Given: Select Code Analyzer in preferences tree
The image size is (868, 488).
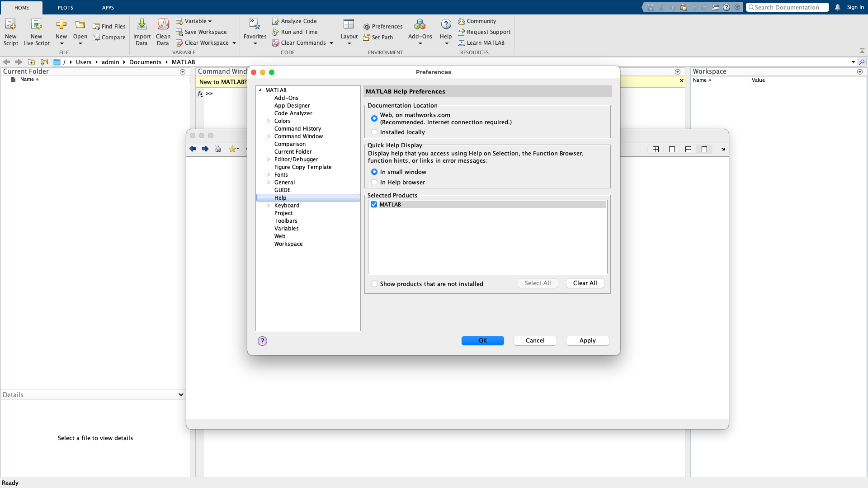Looking at the screenshot, I should coord(293,113).
